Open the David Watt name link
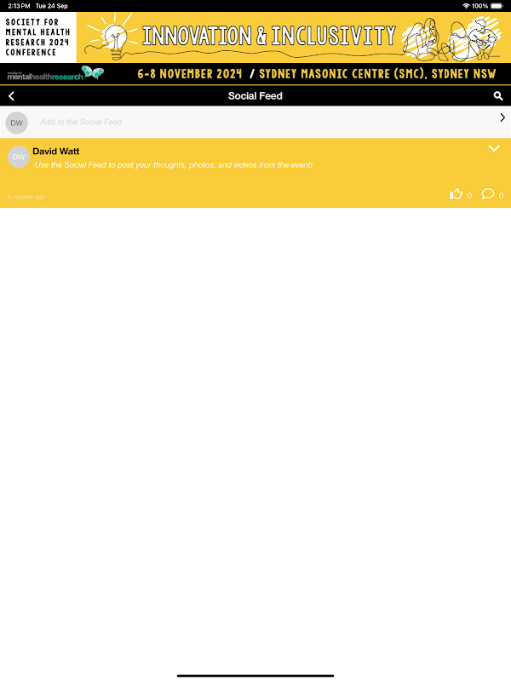Screen dimensions: 511x681 coord(56,152)
